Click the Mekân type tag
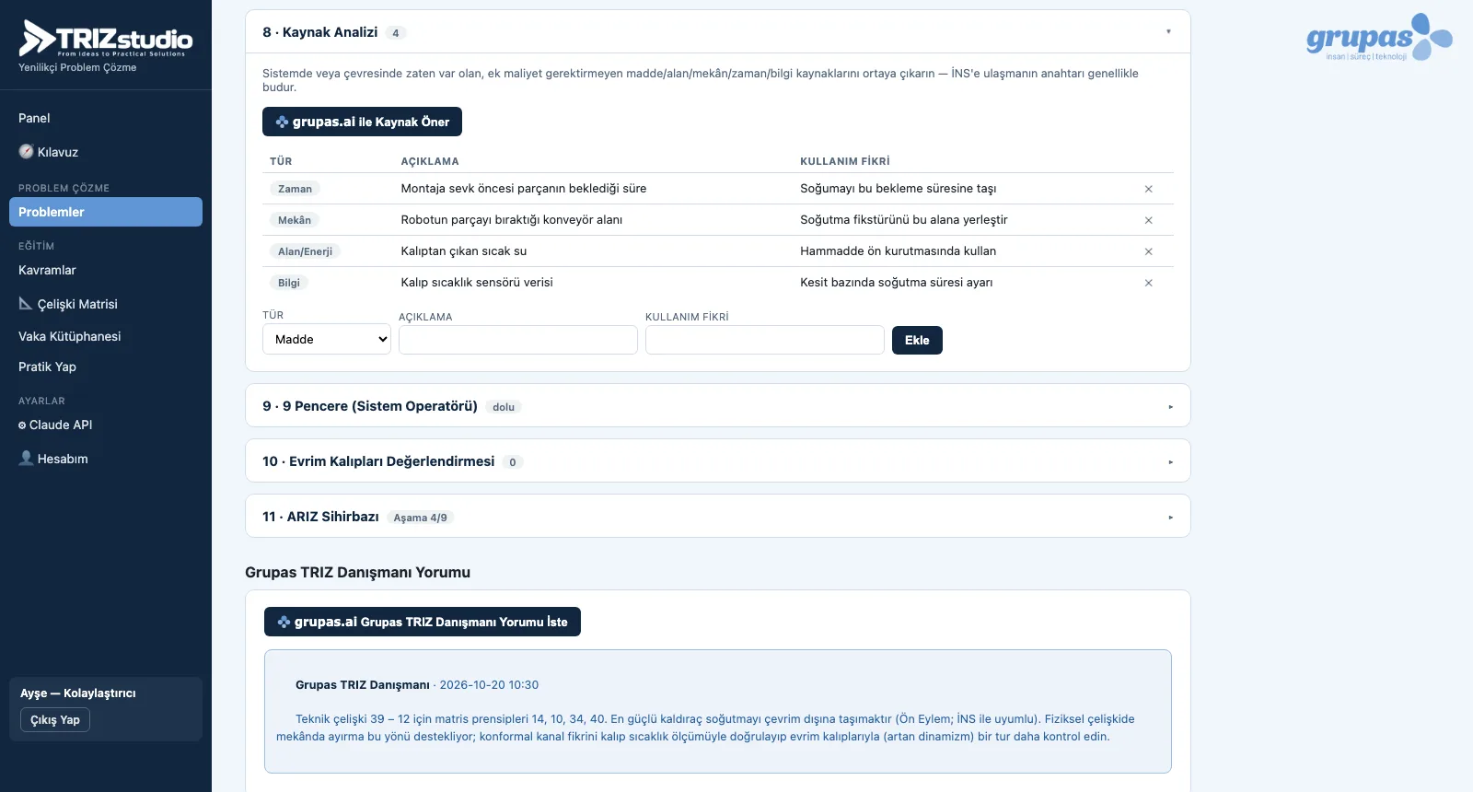Viewport: 1473px width, 792px height. (x=295, y=220)
